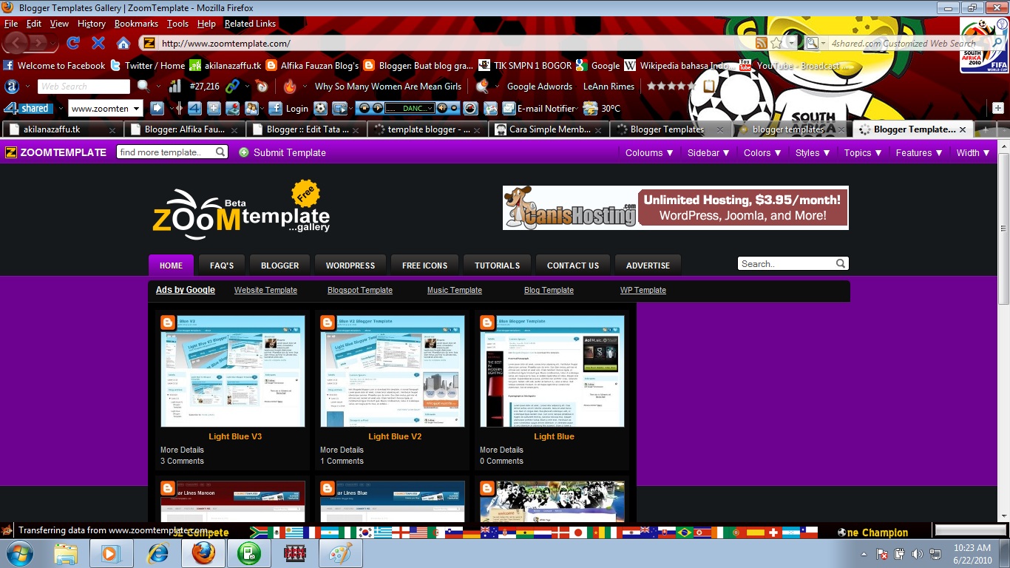Click the Alexa 'a' toolbar logo
This screenshot has height=568, width=1010.
tap(11, 87)
